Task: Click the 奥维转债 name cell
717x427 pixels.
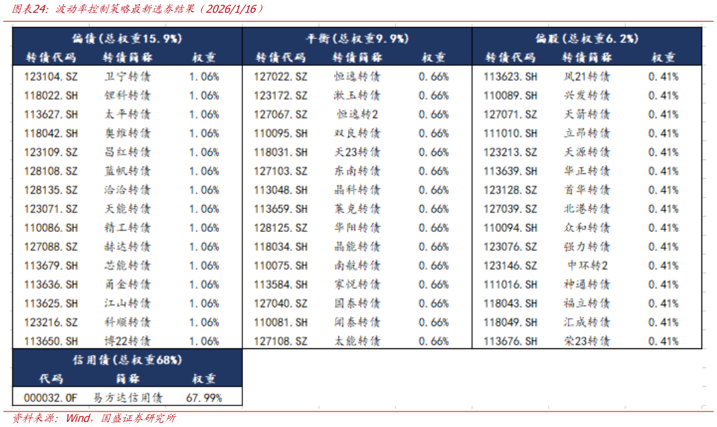Action: pyautogui.click(x=127, y=133)
